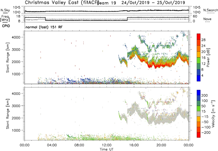Click the 200 value on velocity colorbar
Viewport: 218px width, 151px height.
205,95
